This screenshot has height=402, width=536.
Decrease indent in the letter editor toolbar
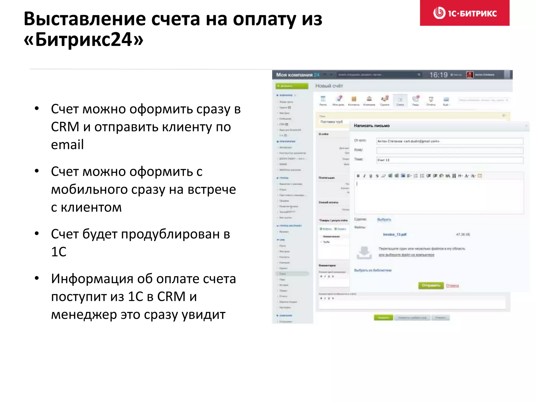[428, 176]
